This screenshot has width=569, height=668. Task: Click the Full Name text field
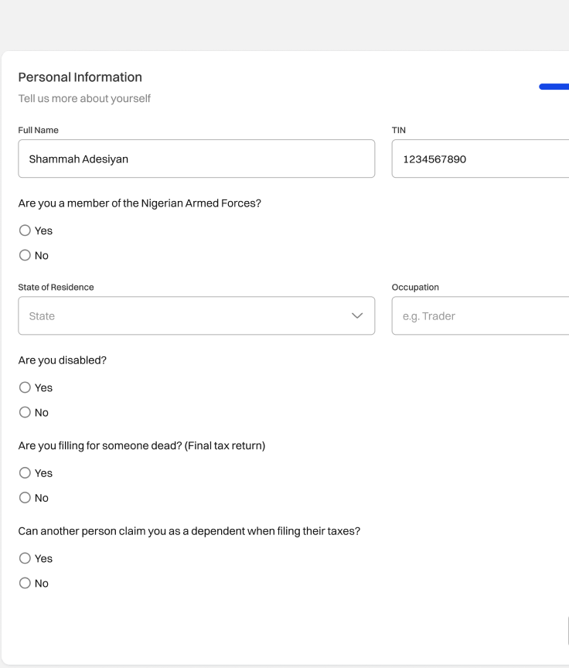point(196,159)
